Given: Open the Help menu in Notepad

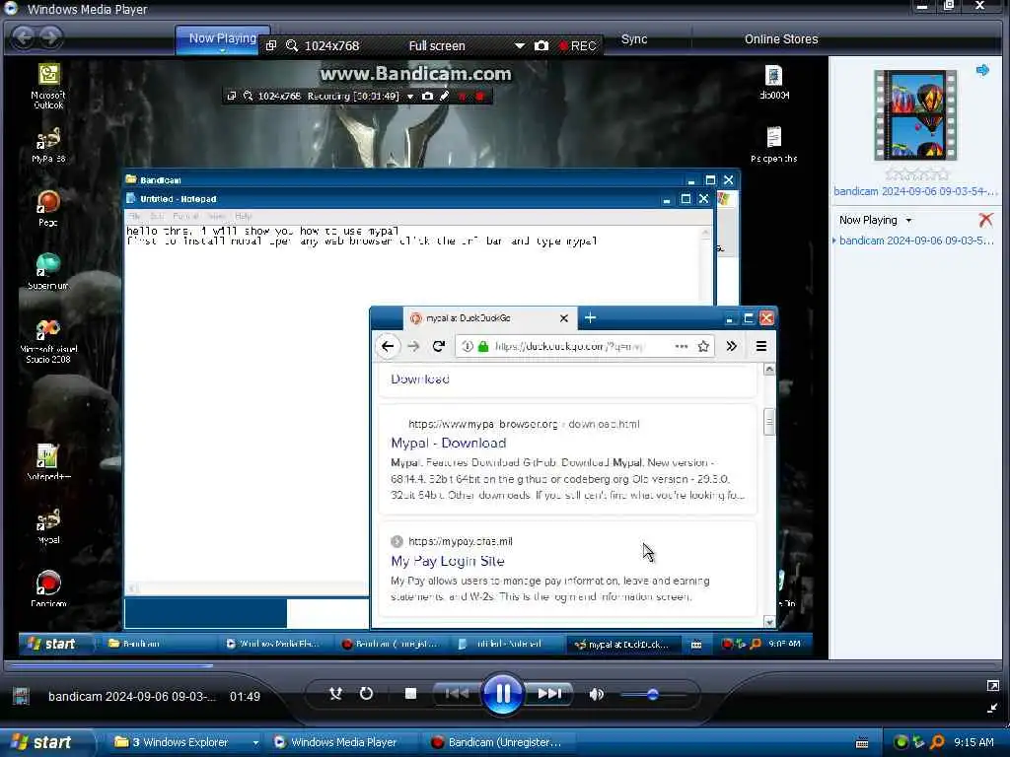Looking at the screenshot, I should point(244,216).
